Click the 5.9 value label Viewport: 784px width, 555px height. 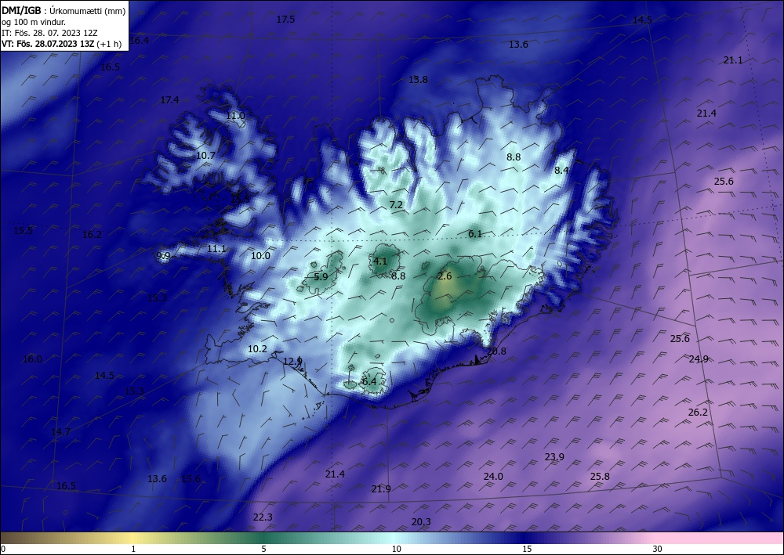[x=321, y=276]
